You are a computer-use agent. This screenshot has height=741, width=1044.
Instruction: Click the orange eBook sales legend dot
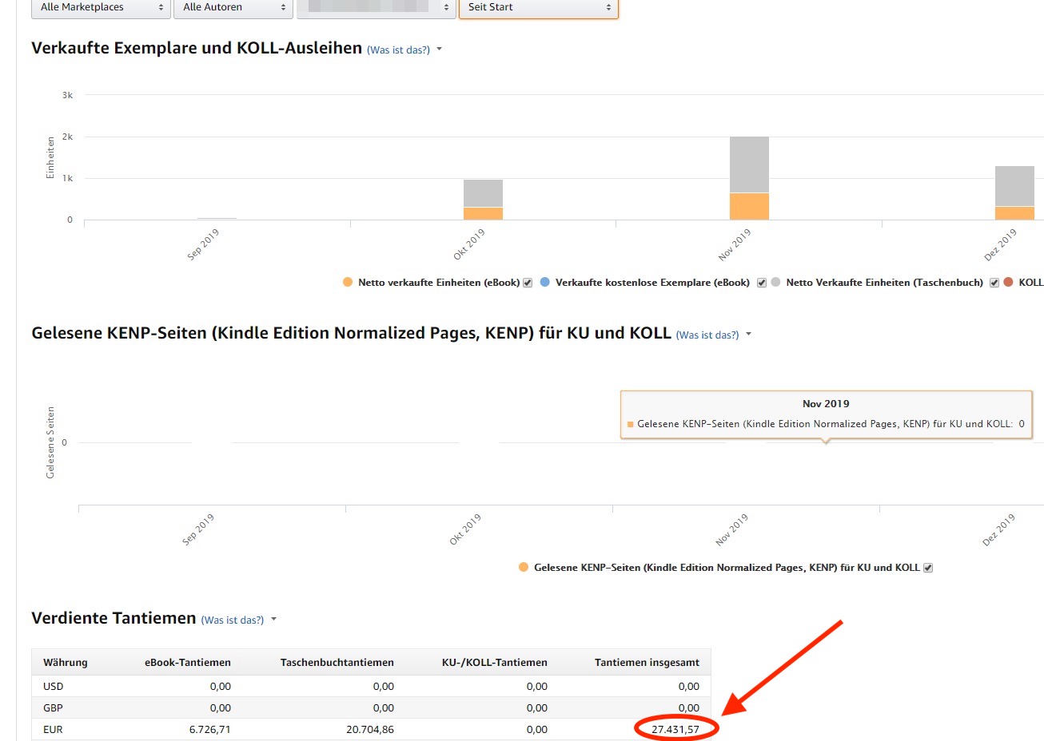click(349, 282)
